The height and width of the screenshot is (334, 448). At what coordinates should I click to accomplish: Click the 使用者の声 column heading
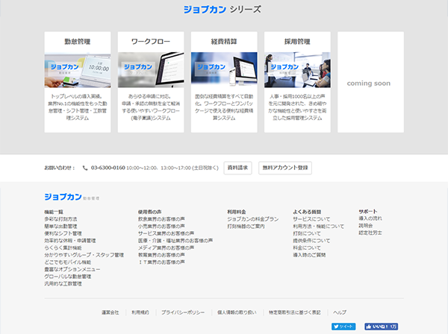[150, 212]
